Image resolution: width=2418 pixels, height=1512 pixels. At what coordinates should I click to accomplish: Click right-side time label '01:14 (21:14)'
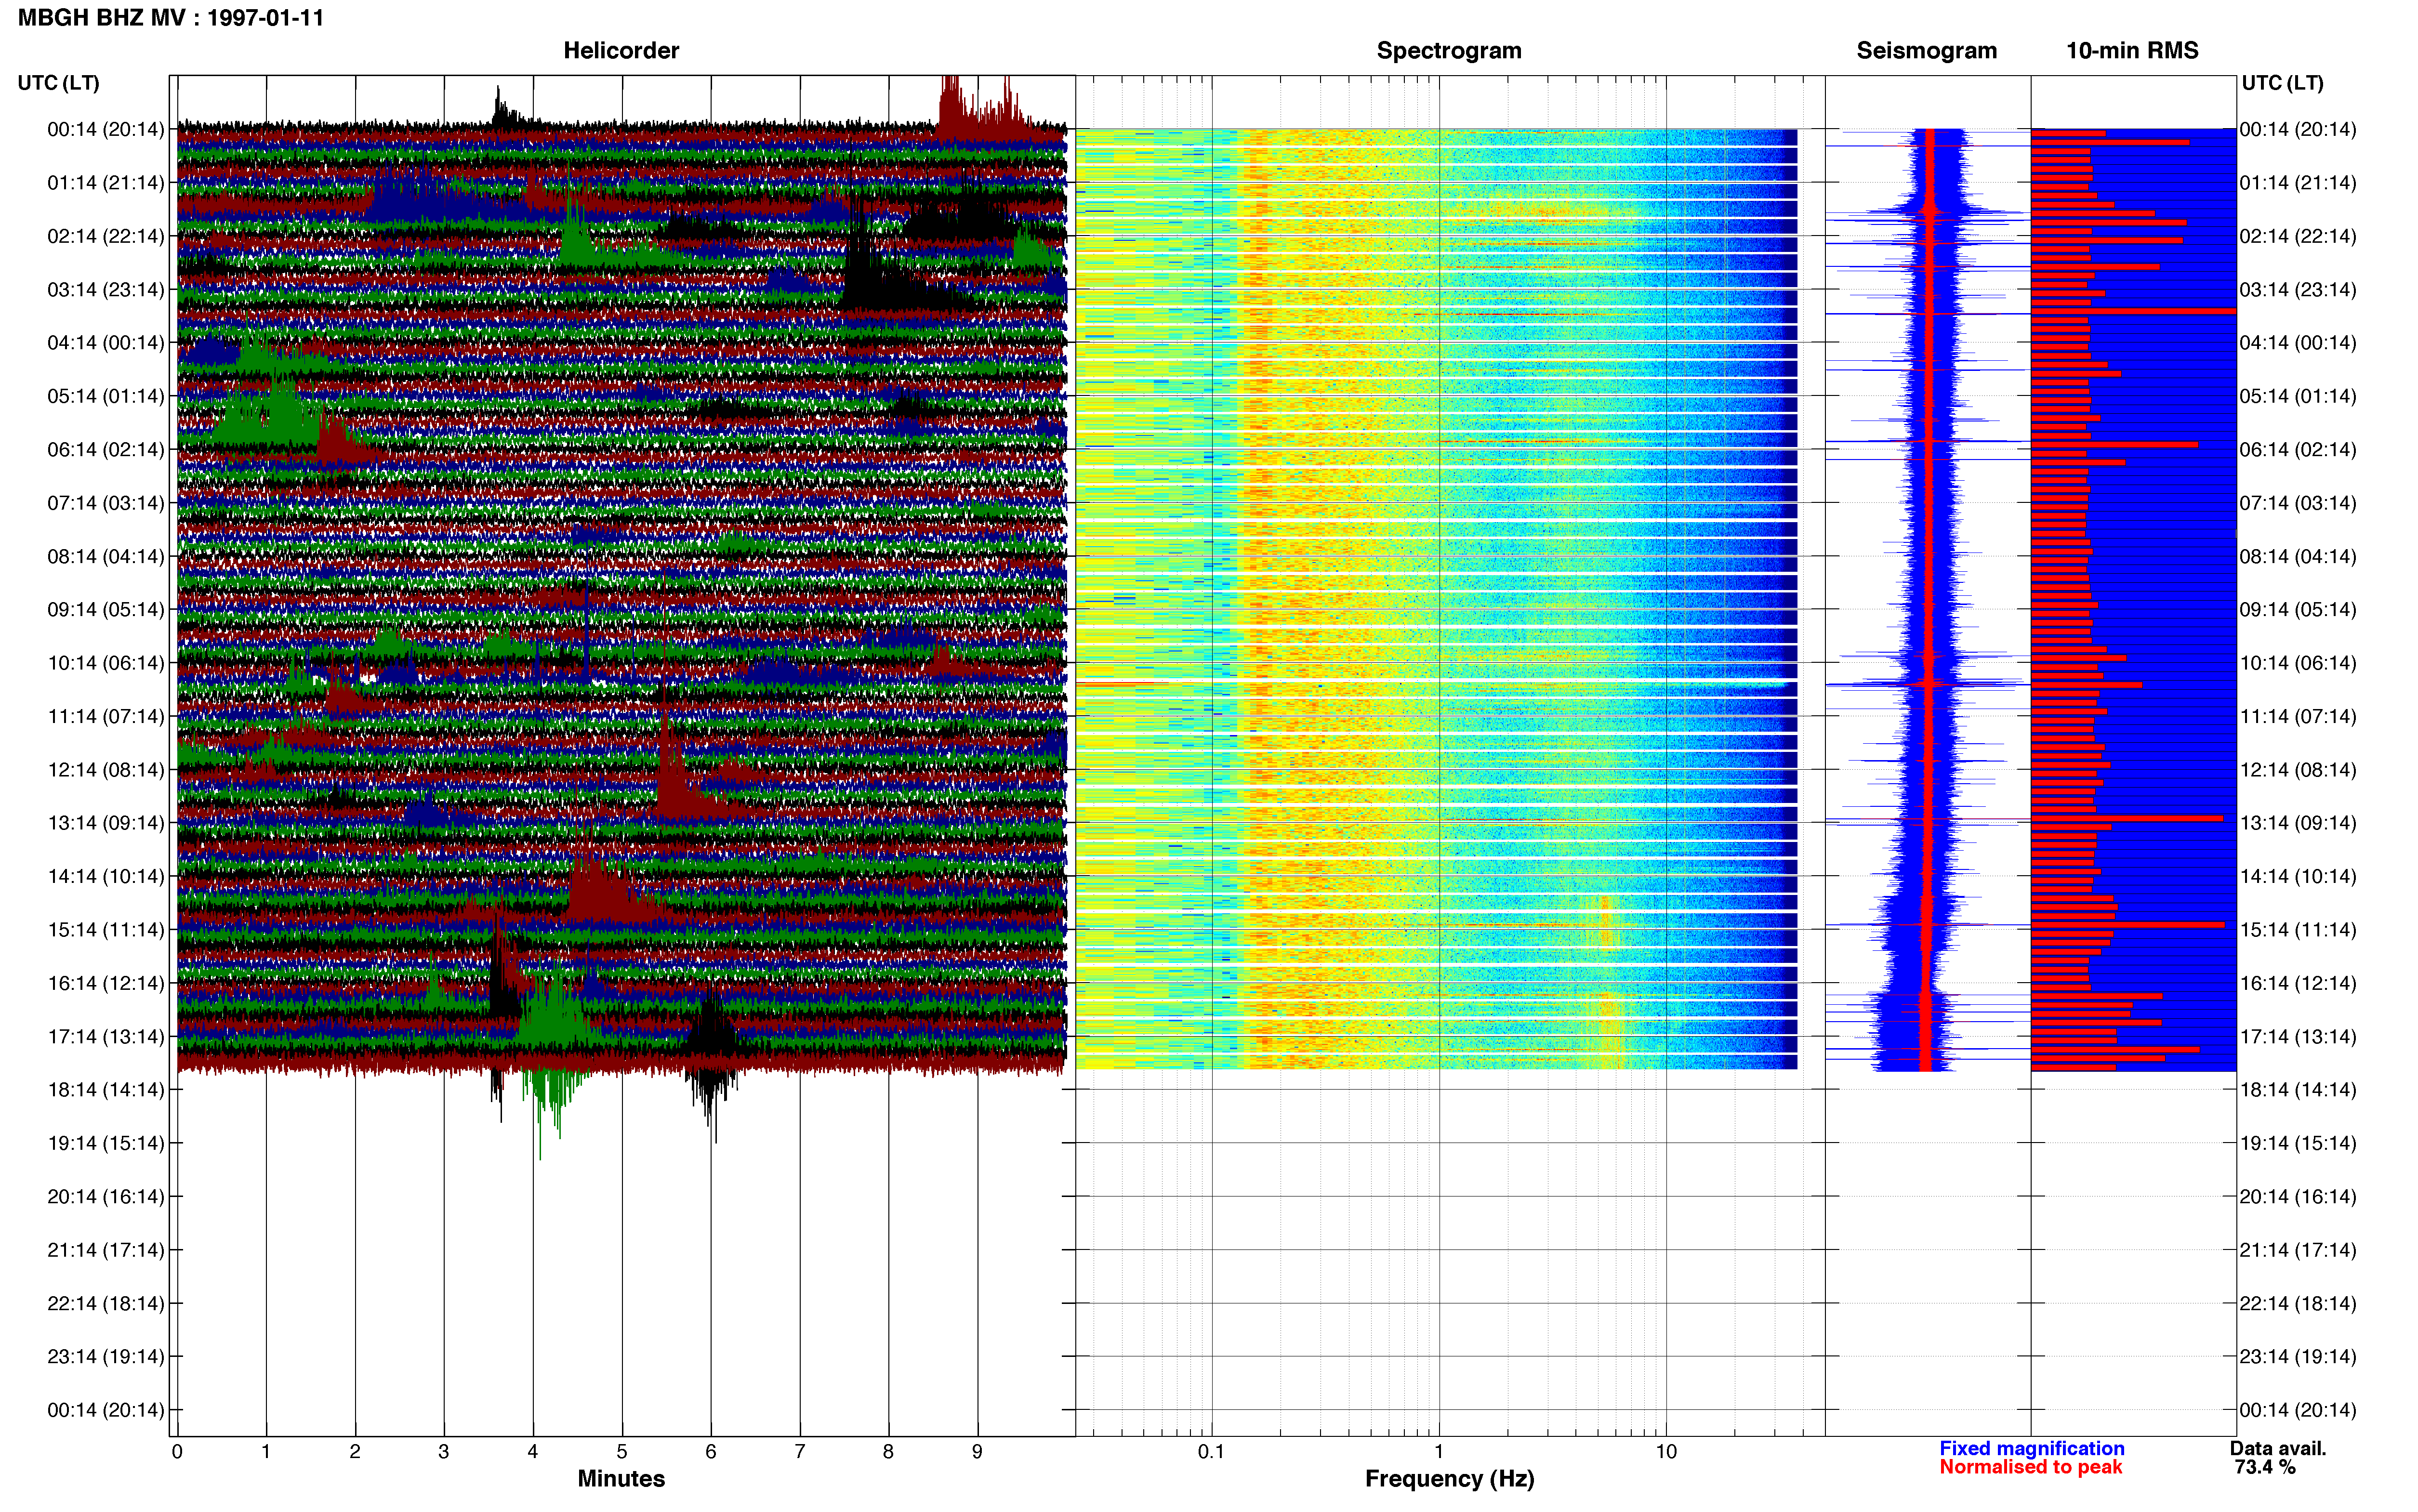[2298, 183]
